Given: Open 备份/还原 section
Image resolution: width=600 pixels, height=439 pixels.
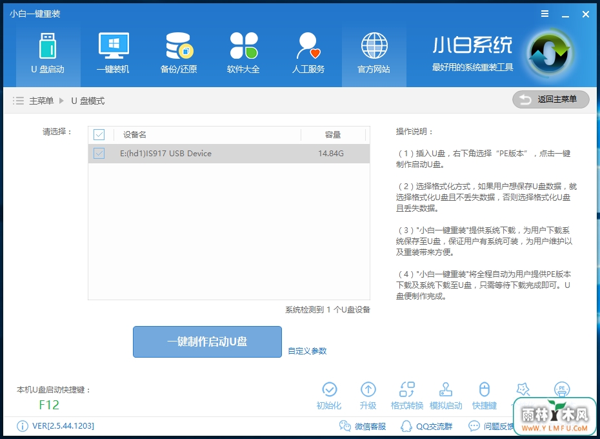Looking at the screenshot, I should (178, 53).
